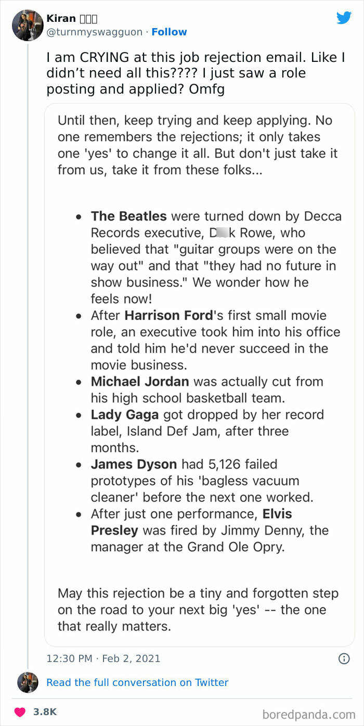Click the bold text "The Beatles"
Viewport: 364px width, 726px height.
point(128,216)
